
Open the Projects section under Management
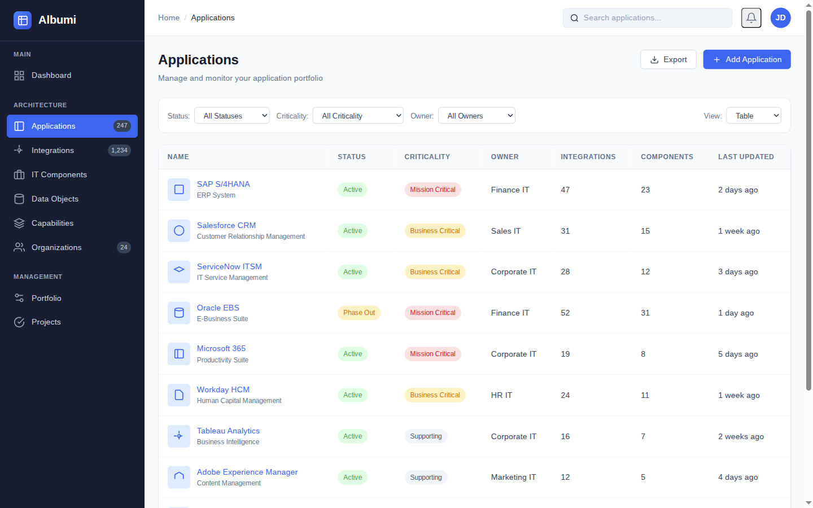pyautogui.click(x=46, y=322)
